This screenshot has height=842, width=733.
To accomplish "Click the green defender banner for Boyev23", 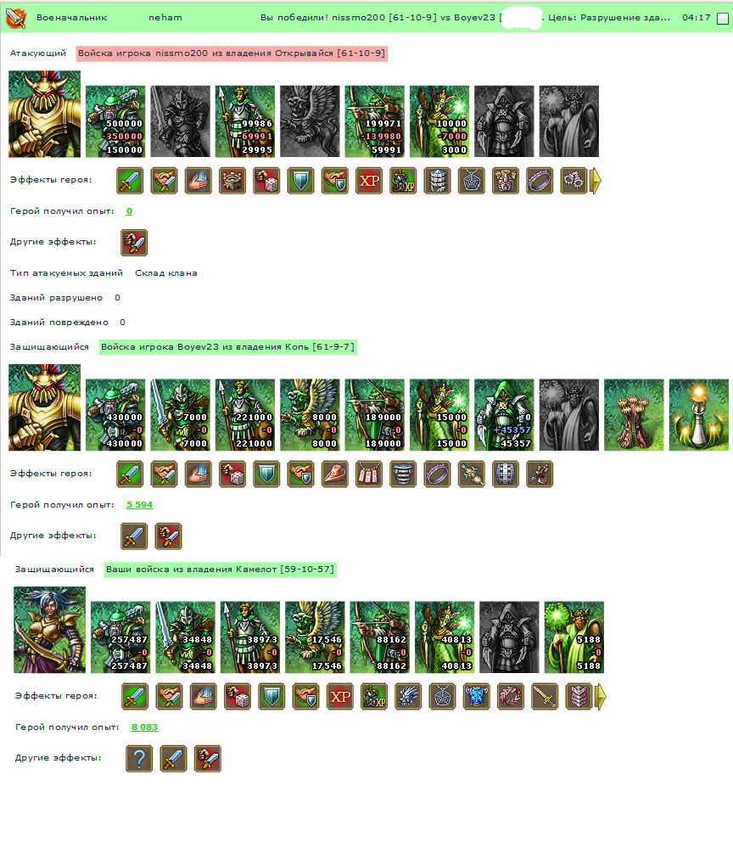I will pos(228,347).
